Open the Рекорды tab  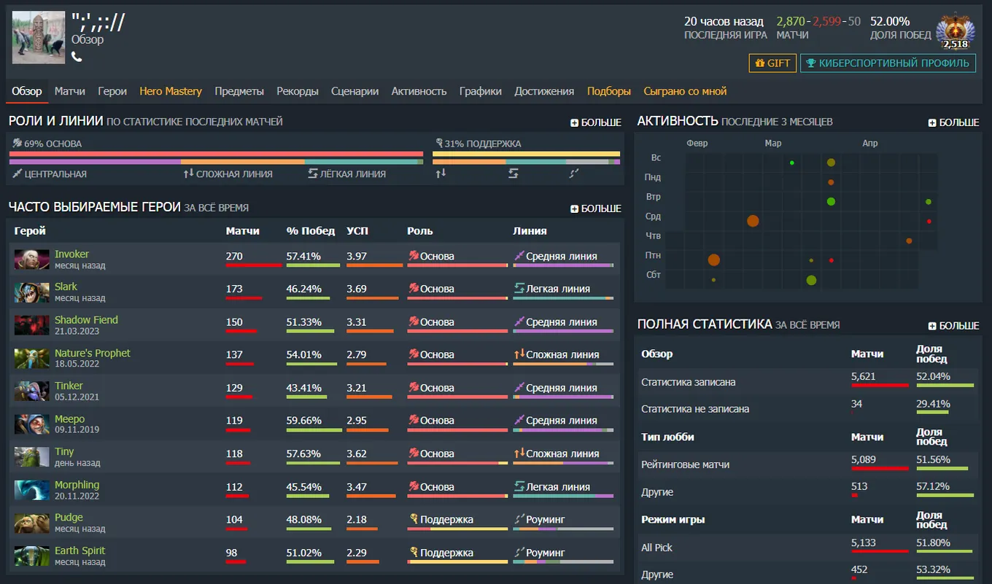[x=298, y=91]
